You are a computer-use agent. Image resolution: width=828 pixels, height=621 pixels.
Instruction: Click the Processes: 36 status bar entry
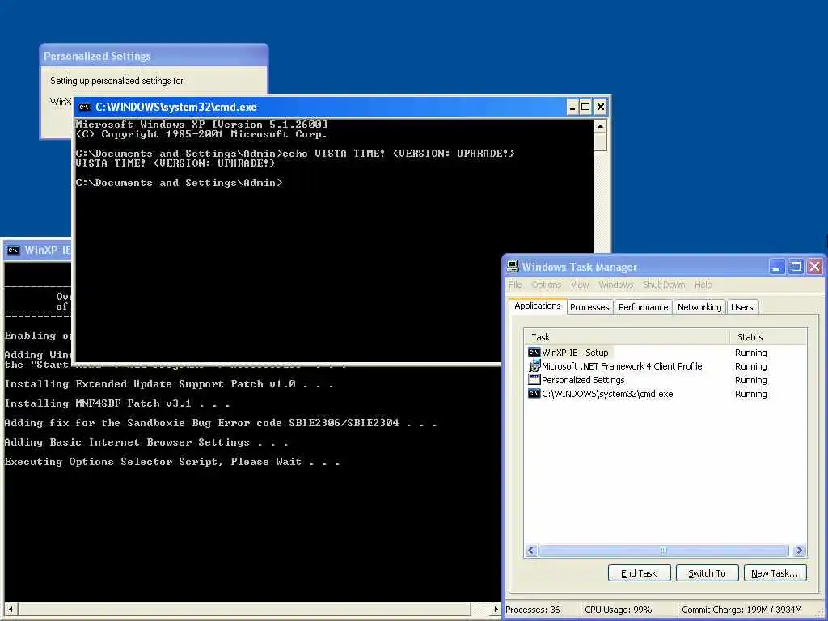point(533,610)
